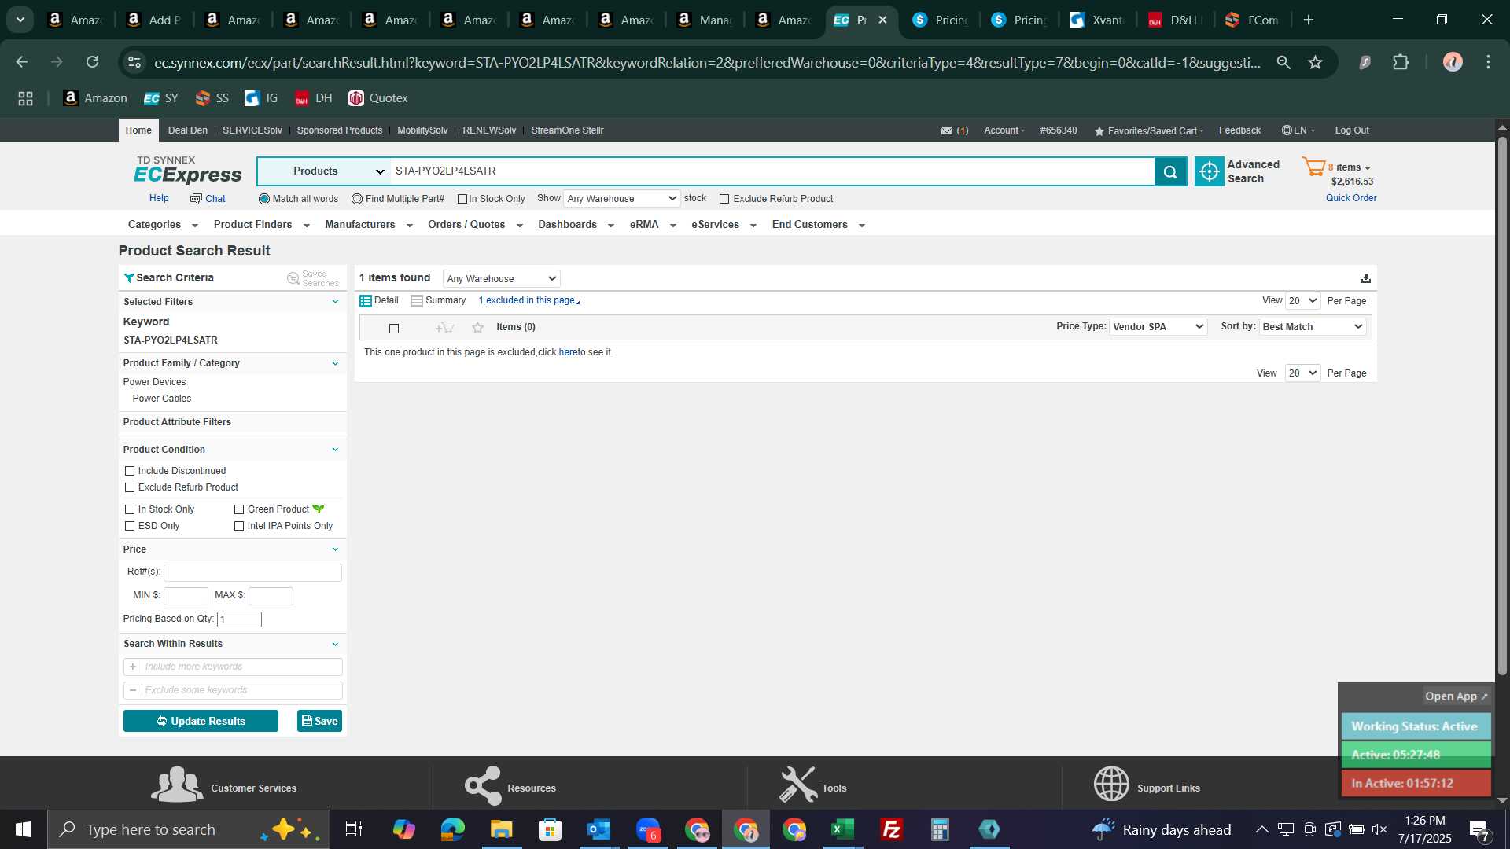Viewport: 1510px width, 849px height.
Task: Open Excel from the Windows taskbar
Action: [x=842, y=829]
